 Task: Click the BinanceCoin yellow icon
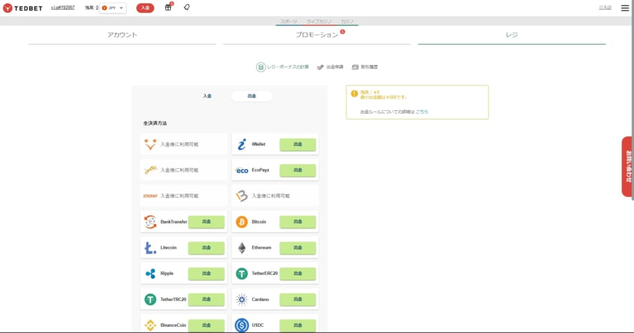coord(150,326)
